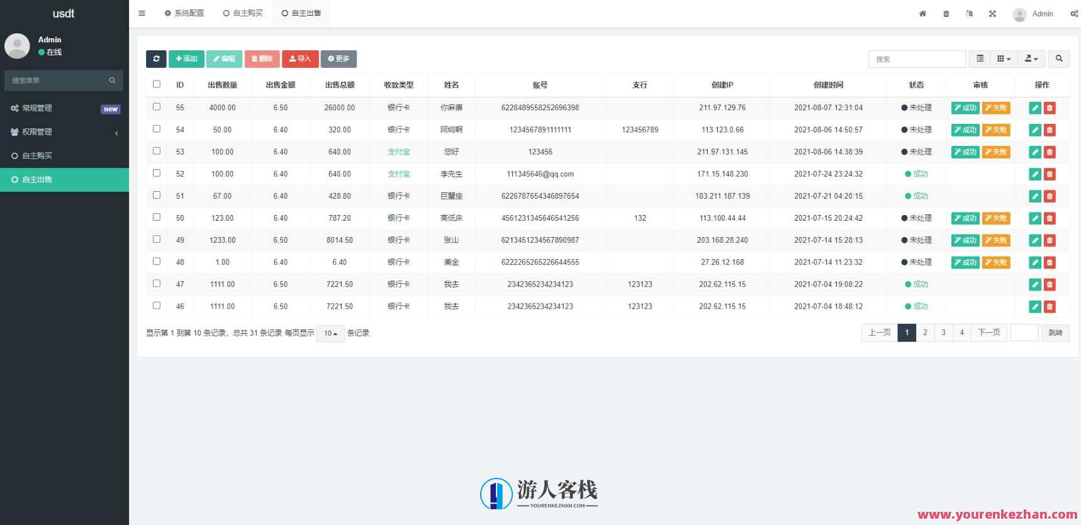Click the green 添加 (Add) button
The width and height of the screenshot is (1081, 525).
tap(186, 58)
